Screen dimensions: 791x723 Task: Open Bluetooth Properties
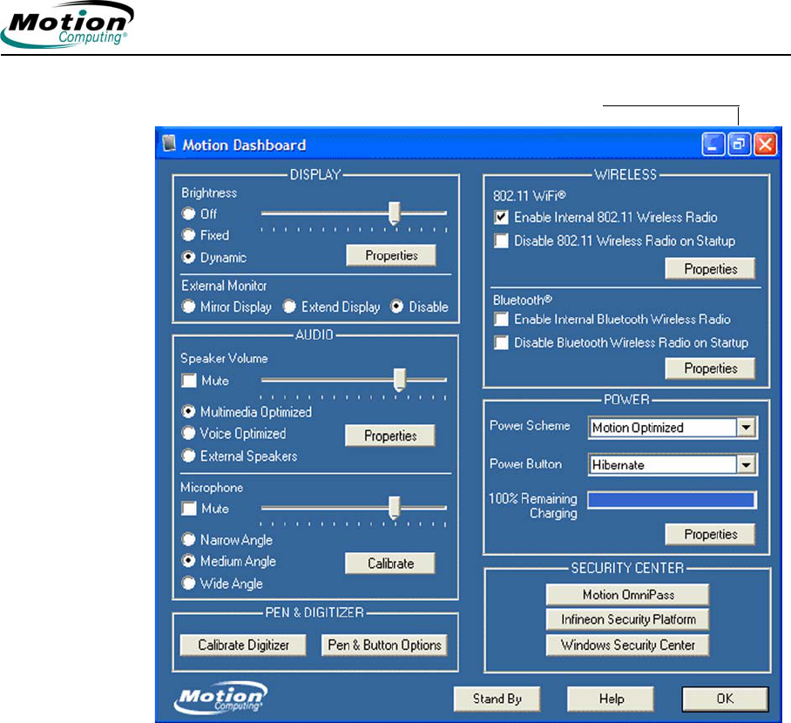[710, 368]
